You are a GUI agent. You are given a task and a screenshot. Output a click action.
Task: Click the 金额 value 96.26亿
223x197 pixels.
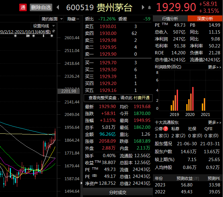(x=108, y=134)
